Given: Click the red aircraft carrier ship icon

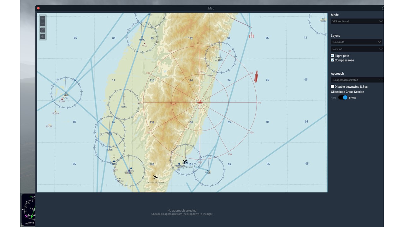Looking at the screenshot, I should coord(256,77).
